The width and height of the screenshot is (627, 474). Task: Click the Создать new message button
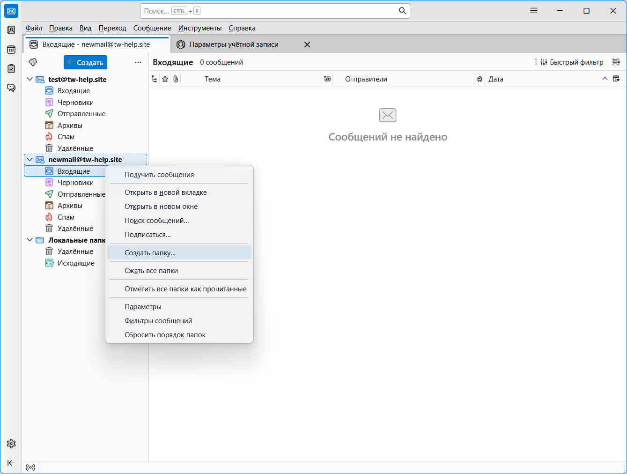coord(85,62)
